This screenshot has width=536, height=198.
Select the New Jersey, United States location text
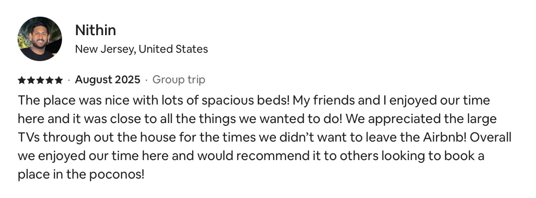[x=142, y=49]
